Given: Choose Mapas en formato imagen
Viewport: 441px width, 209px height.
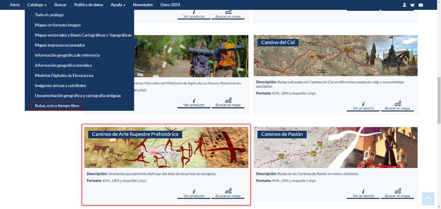Looking at the screenshot, I should [x=58, y=25].
